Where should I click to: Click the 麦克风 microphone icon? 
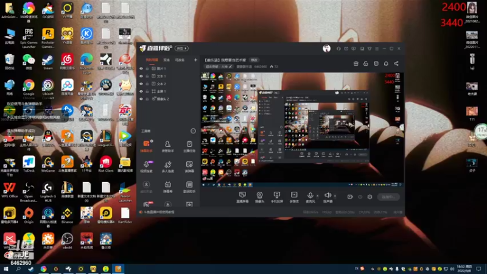310,197
